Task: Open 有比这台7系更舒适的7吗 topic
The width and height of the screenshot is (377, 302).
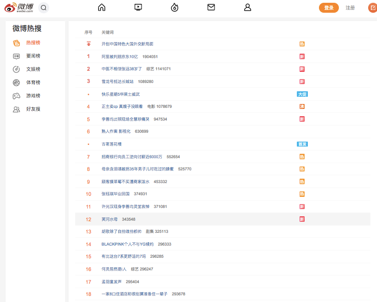Action: coord(124,257)
